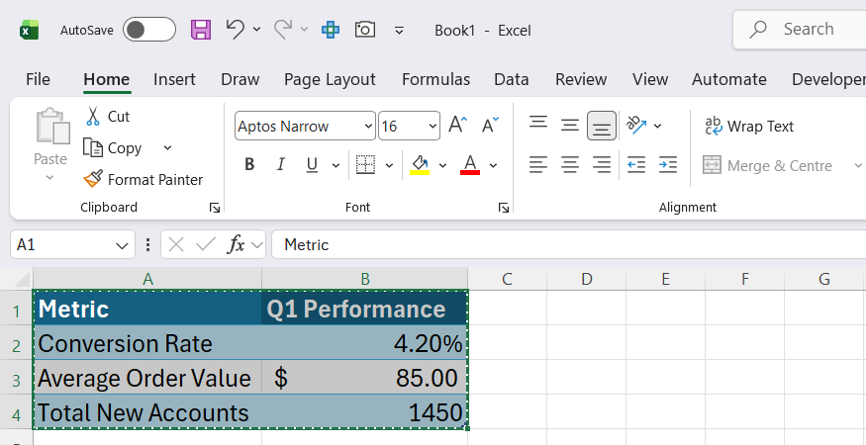Click the Cut button
This screenshot has width=866, height=445.
[x=108, y=117]
